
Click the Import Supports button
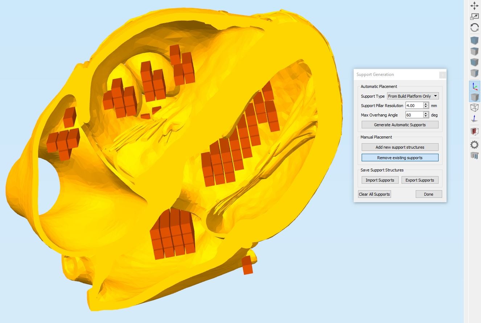pyautogui.click(x=380, y=180)
